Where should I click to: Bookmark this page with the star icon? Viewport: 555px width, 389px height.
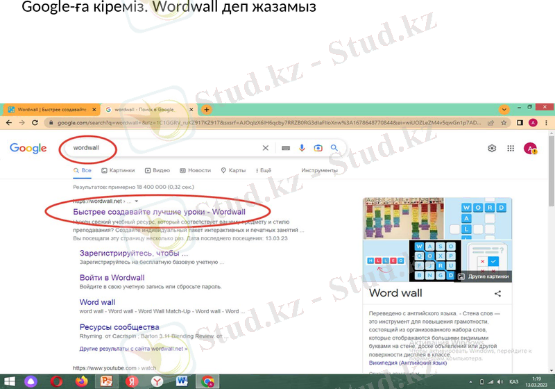click(x=504, y=122)
